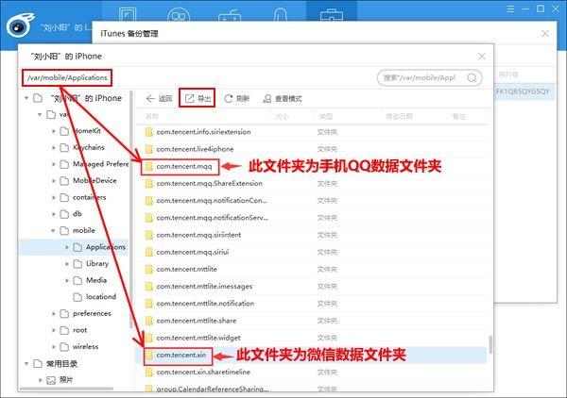This screenshot has height=398, width=567.
Task: Sort by the 类型 type column header
Action: tap(325, 116)
